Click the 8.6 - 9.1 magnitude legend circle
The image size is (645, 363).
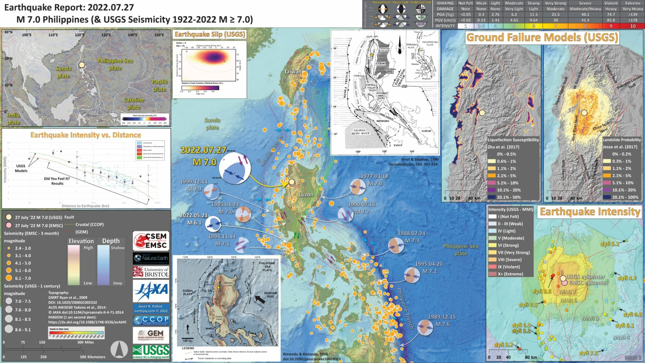pos(9,329)
